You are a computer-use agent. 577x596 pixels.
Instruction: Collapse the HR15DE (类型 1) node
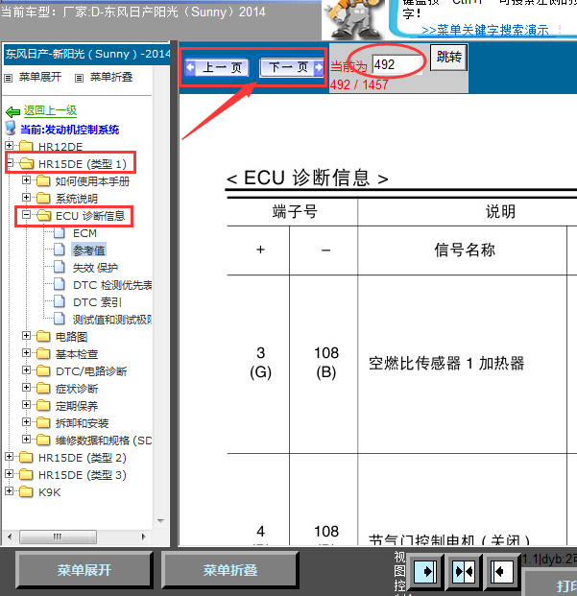[x=10, y=163]
